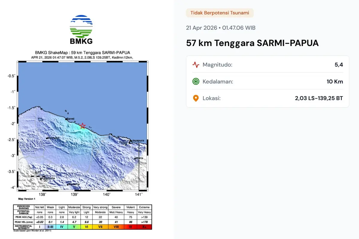Click the "Tidak Berpotensi Tsunami" badge
This screenshot has height=239, width=359.
pyautogui.click(x=220, y=13)
